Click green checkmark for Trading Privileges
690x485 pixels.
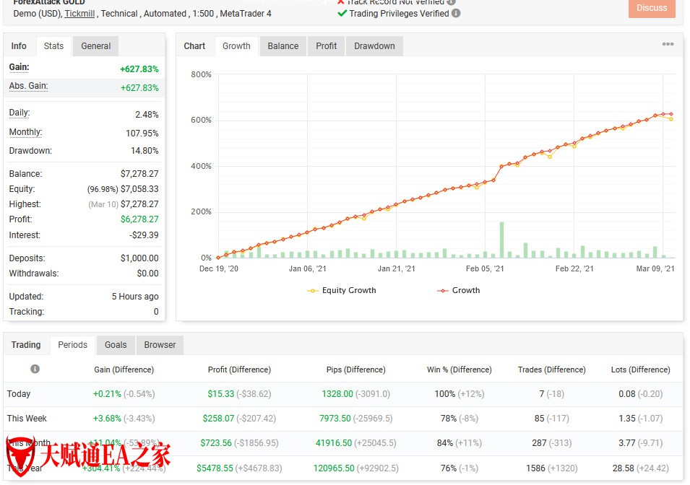click(x=342, y=13)
